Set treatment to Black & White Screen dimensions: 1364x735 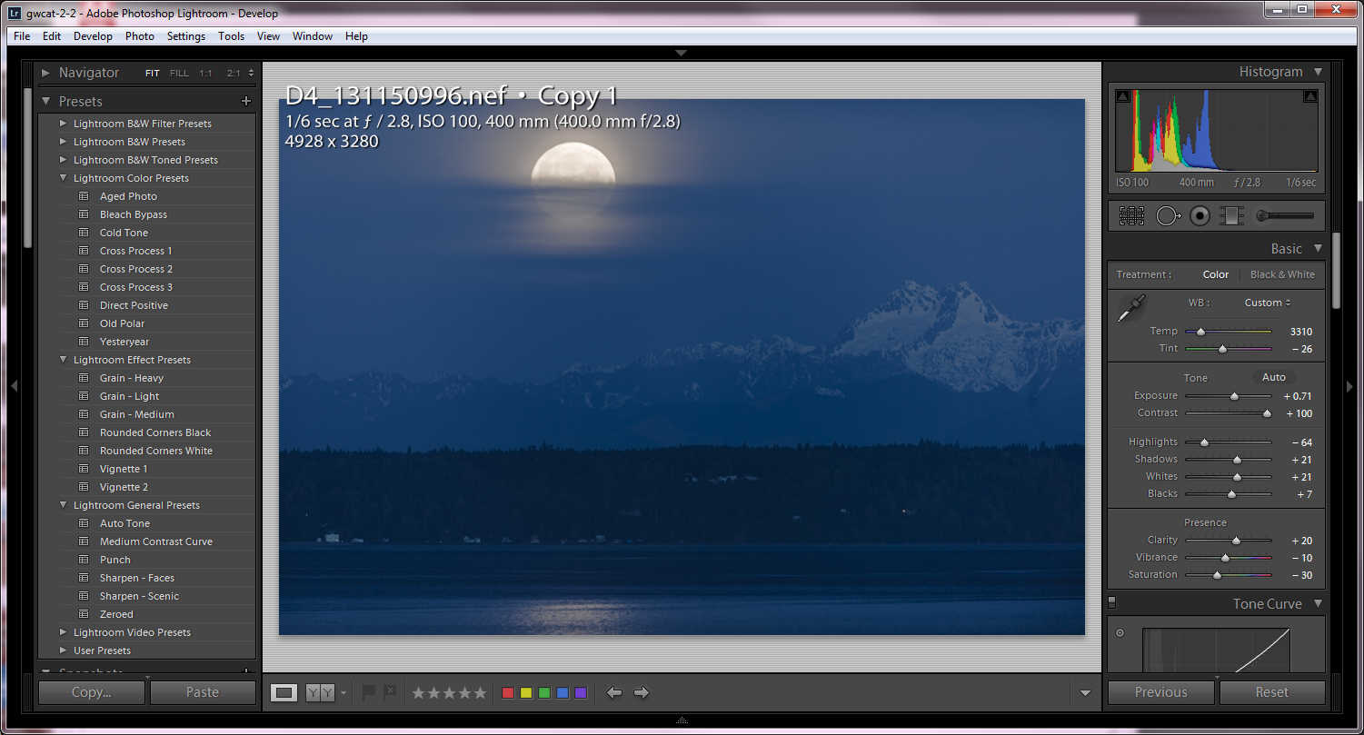click(x=1282, y=274)
